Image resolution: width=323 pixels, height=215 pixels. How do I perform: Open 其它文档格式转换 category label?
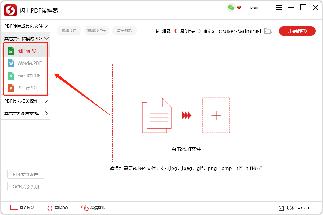click(22, 114)
